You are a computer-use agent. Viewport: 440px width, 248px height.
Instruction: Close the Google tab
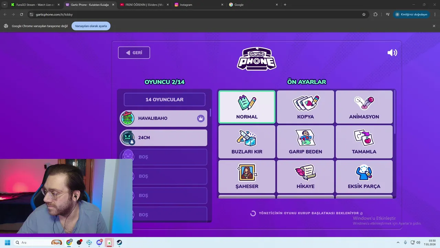[277, 5]
